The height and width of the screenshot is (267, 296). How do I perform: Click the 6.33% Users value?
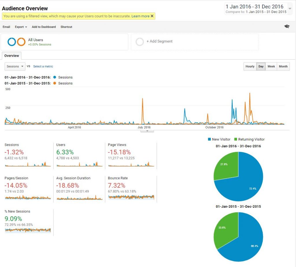(65, 152)
